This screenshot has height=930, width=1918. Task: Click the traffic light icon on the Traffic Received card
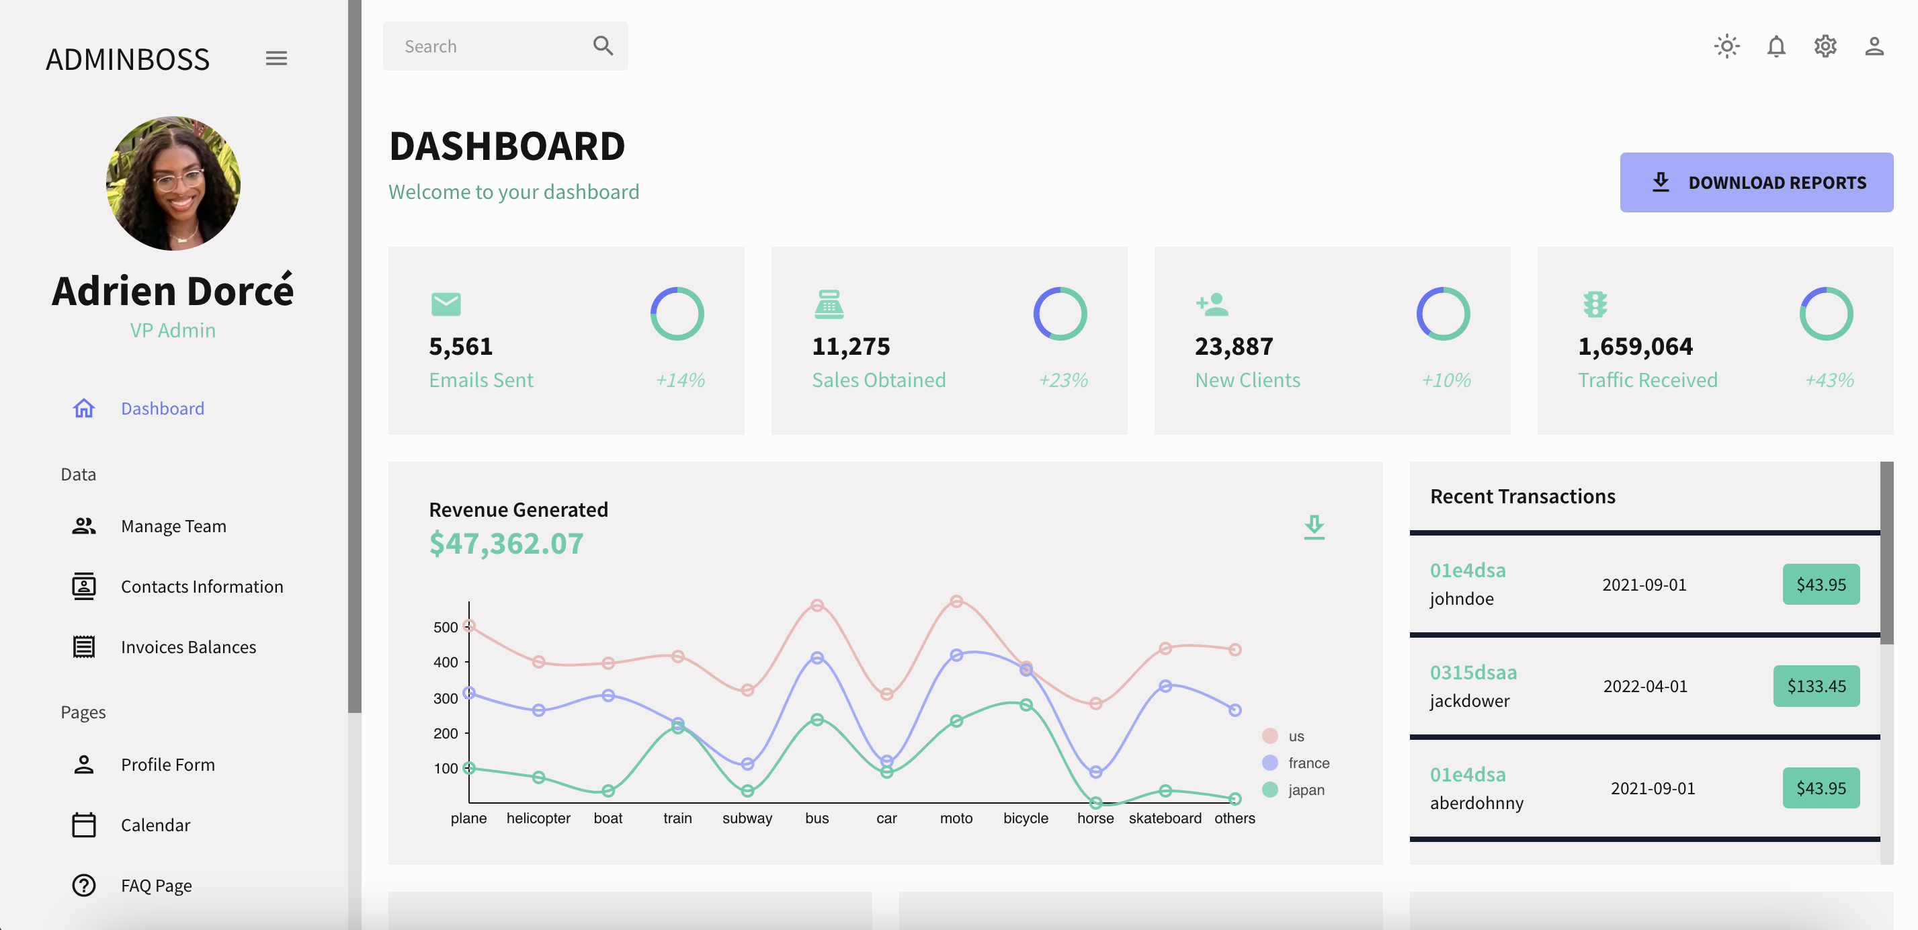point(1595,304)
